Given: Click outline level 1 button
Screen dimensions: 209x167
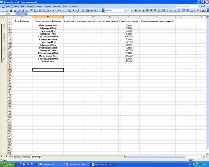Looking at the screenshot, I should click(2, 17).
